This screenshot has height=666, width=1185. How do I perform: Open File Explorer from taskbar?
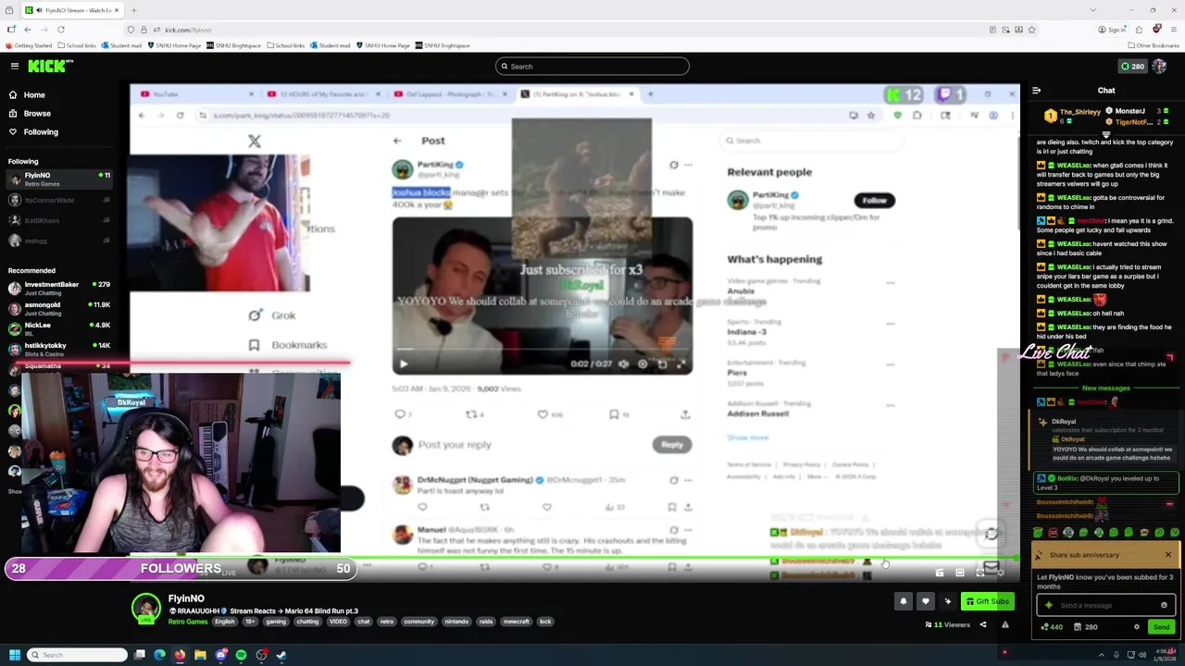pyautogui.click(x=200, y=655)
